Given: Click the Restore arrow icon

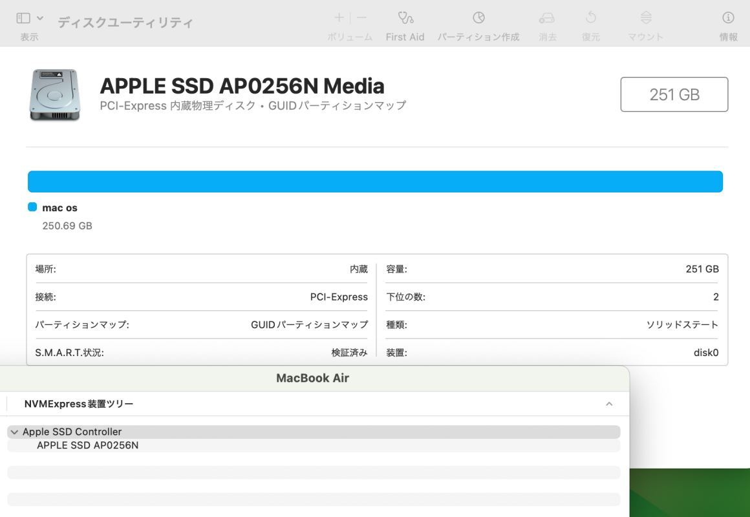Looking at the screenshot, I should [591, 17].
